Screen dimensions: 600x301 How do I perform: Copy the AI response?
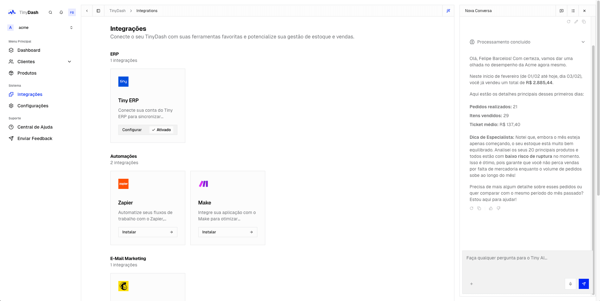[x=479, y=208]
